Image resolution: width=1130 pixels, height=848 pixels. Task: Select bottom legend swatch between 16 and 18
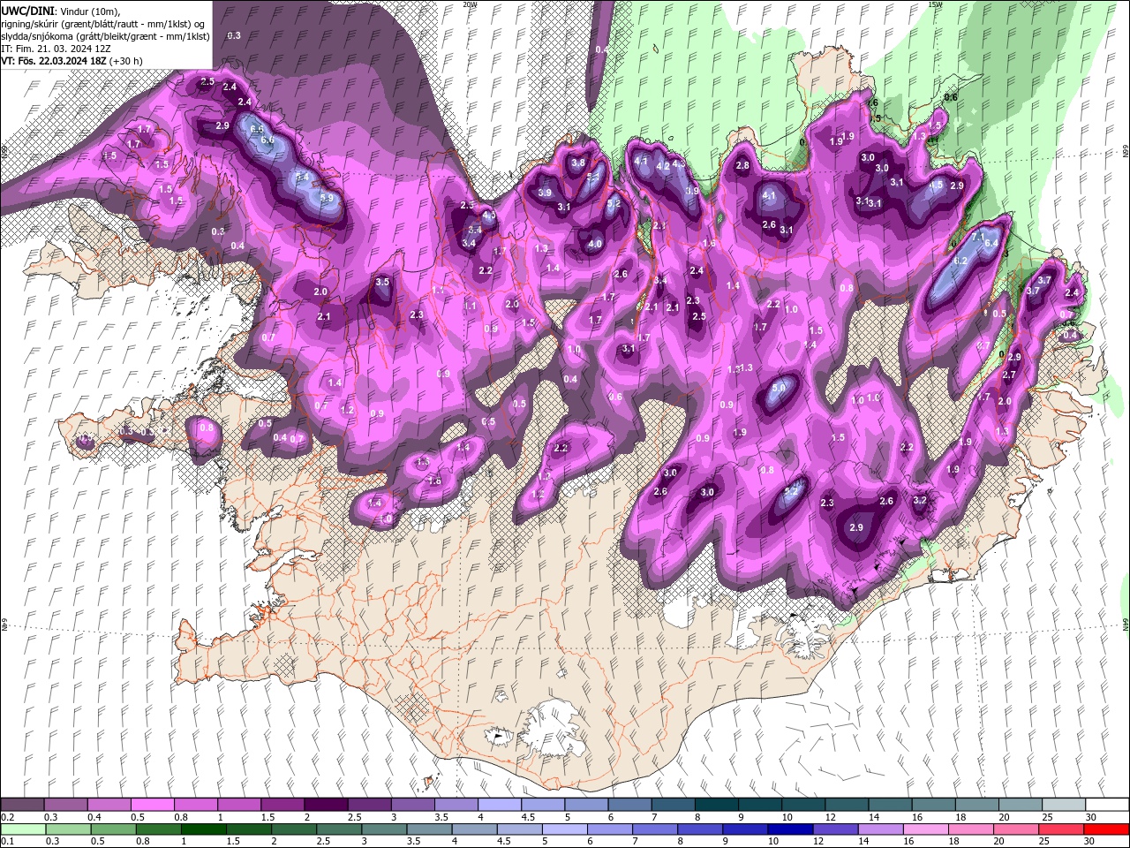tap(926, 829)
